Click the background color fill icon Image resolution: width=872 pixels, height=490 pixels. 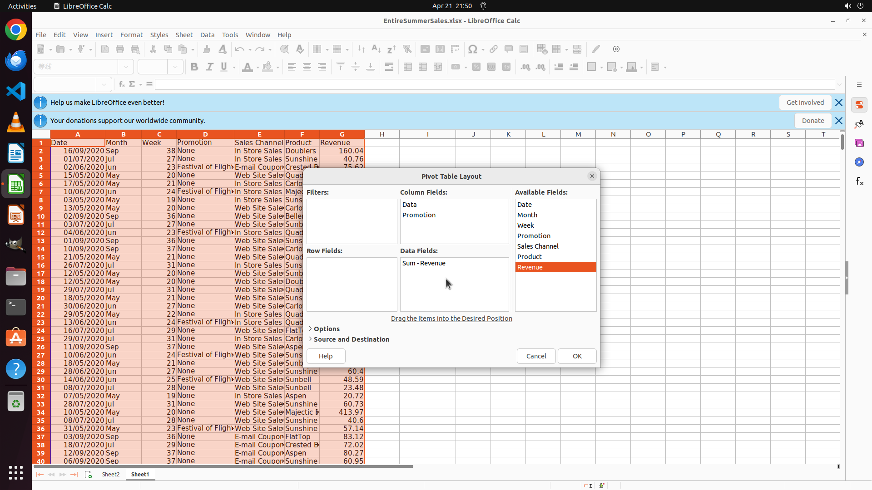268,67
